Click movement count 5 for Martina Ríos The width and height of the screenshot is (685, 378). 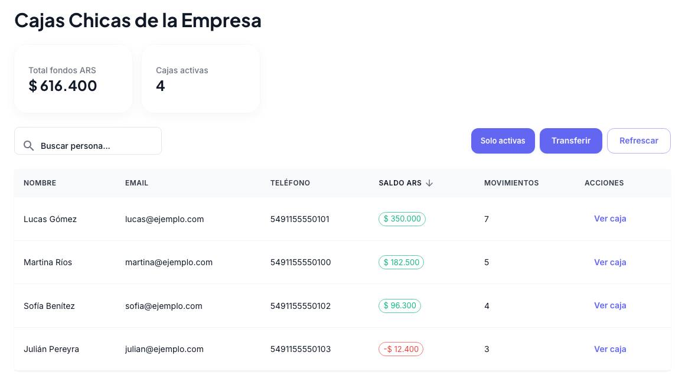486,262
